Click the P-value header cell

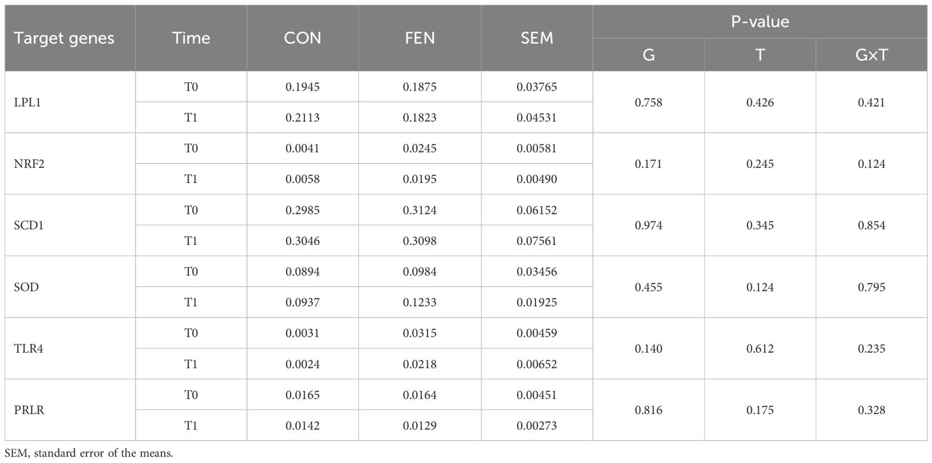[x=760, y=22]
